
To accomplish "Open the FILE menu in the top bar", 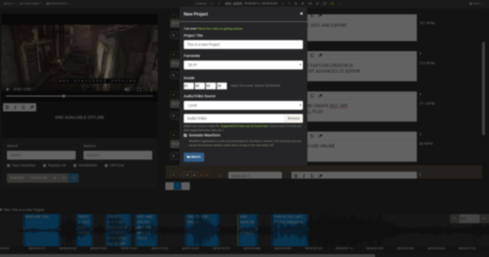I will click(9, 4).
